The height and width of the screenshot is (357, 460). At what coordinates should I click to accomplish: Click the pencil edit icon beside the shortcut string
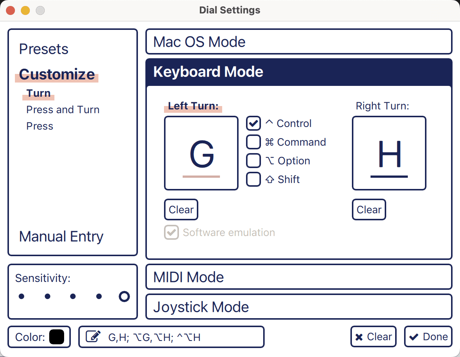pyautogui.click(x=93, y=336)
